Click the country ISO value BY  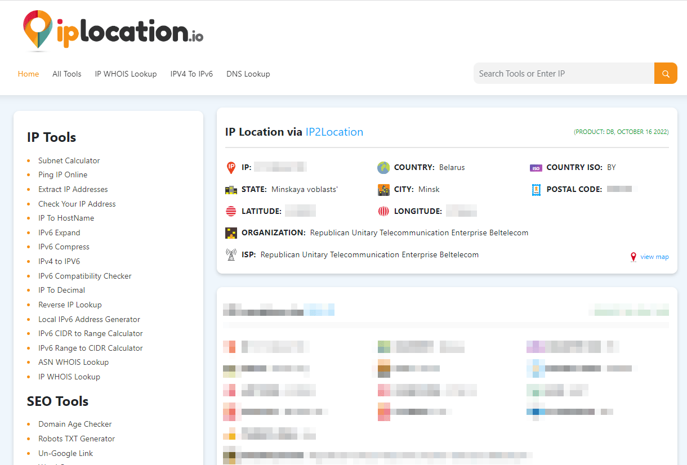[x=612, y=167]
